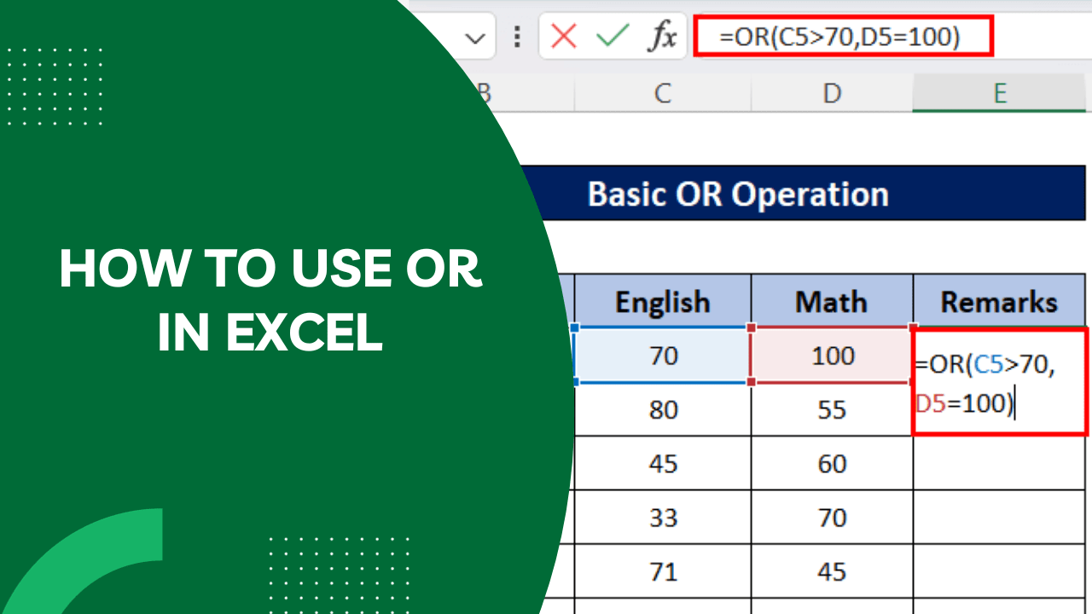1092x614 pixels.
Task: Select the English cell containing 70
Action: click(x=663, y=356)
